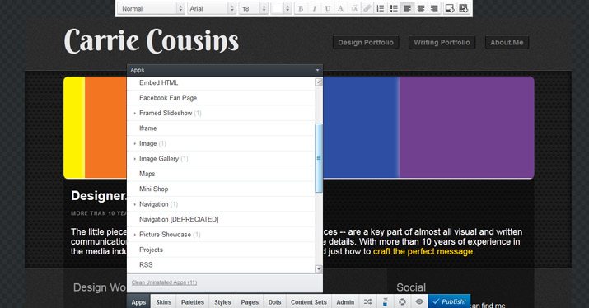The width and height of the screenshot is (589, 308).
Task: Right-align the text
Action: (434, 8)
